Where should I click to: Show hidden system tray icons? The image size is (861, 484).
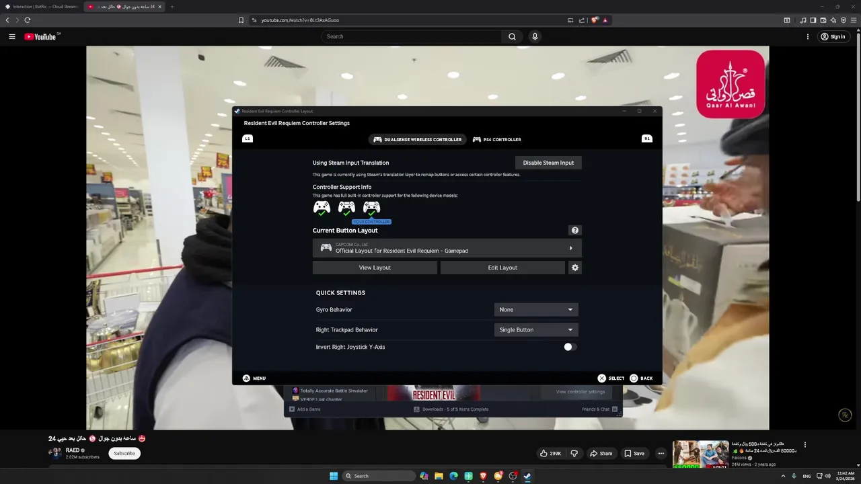[784, 476]
